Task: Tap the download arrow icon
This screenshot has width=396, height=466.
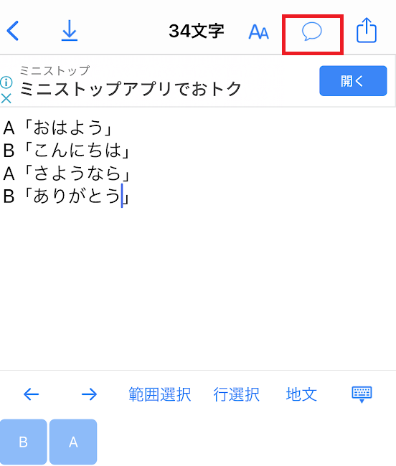Action: click(70, 31)
